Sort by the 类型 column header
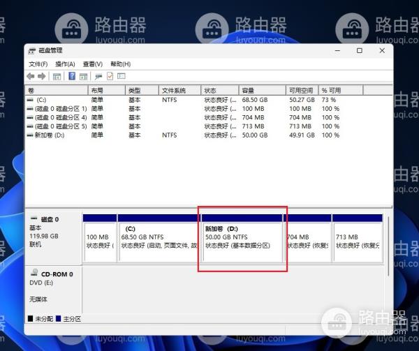This screenshot has width=419, height=351. (x=142, y=91)
